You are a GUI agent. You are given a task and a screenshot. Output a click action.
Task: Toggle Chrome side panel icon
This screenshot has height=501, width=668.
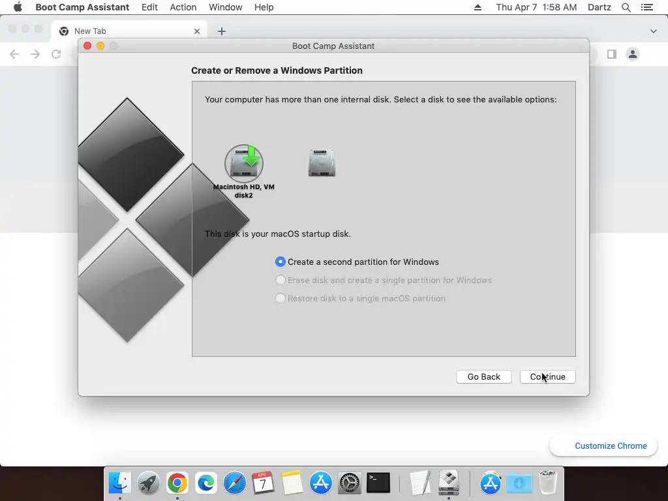coord(612,54)
